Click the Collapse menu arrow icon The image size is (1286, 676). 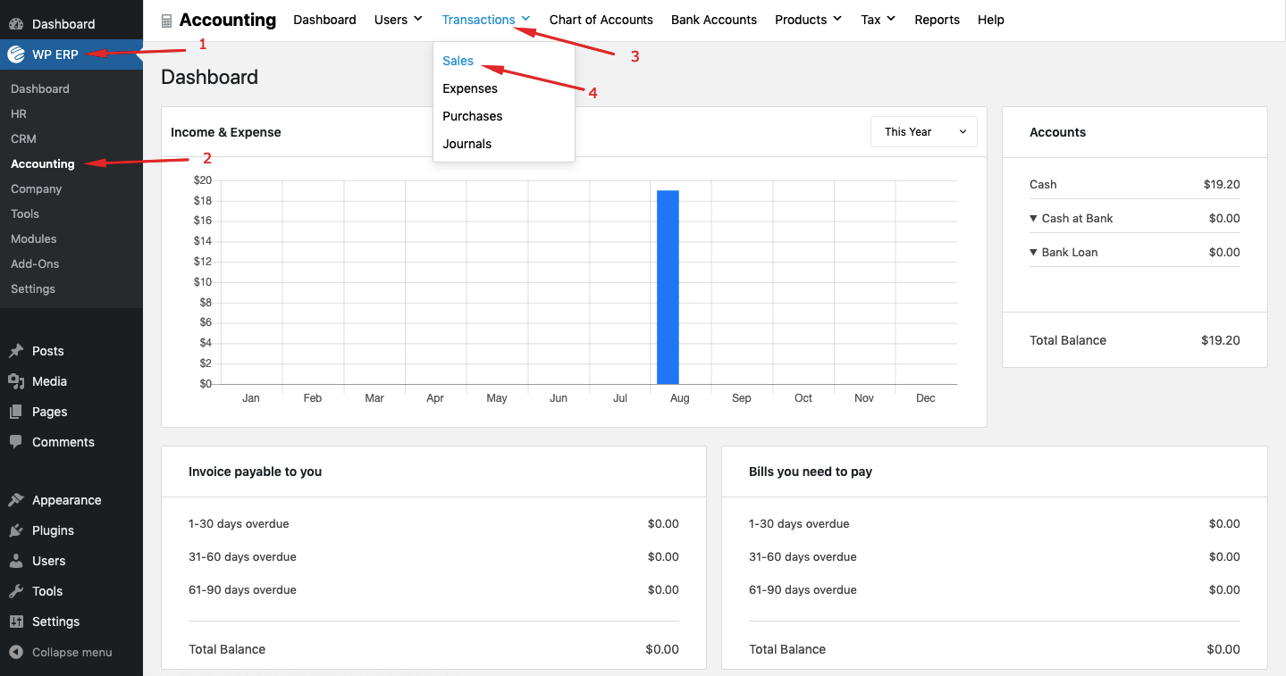coord(16,652)
